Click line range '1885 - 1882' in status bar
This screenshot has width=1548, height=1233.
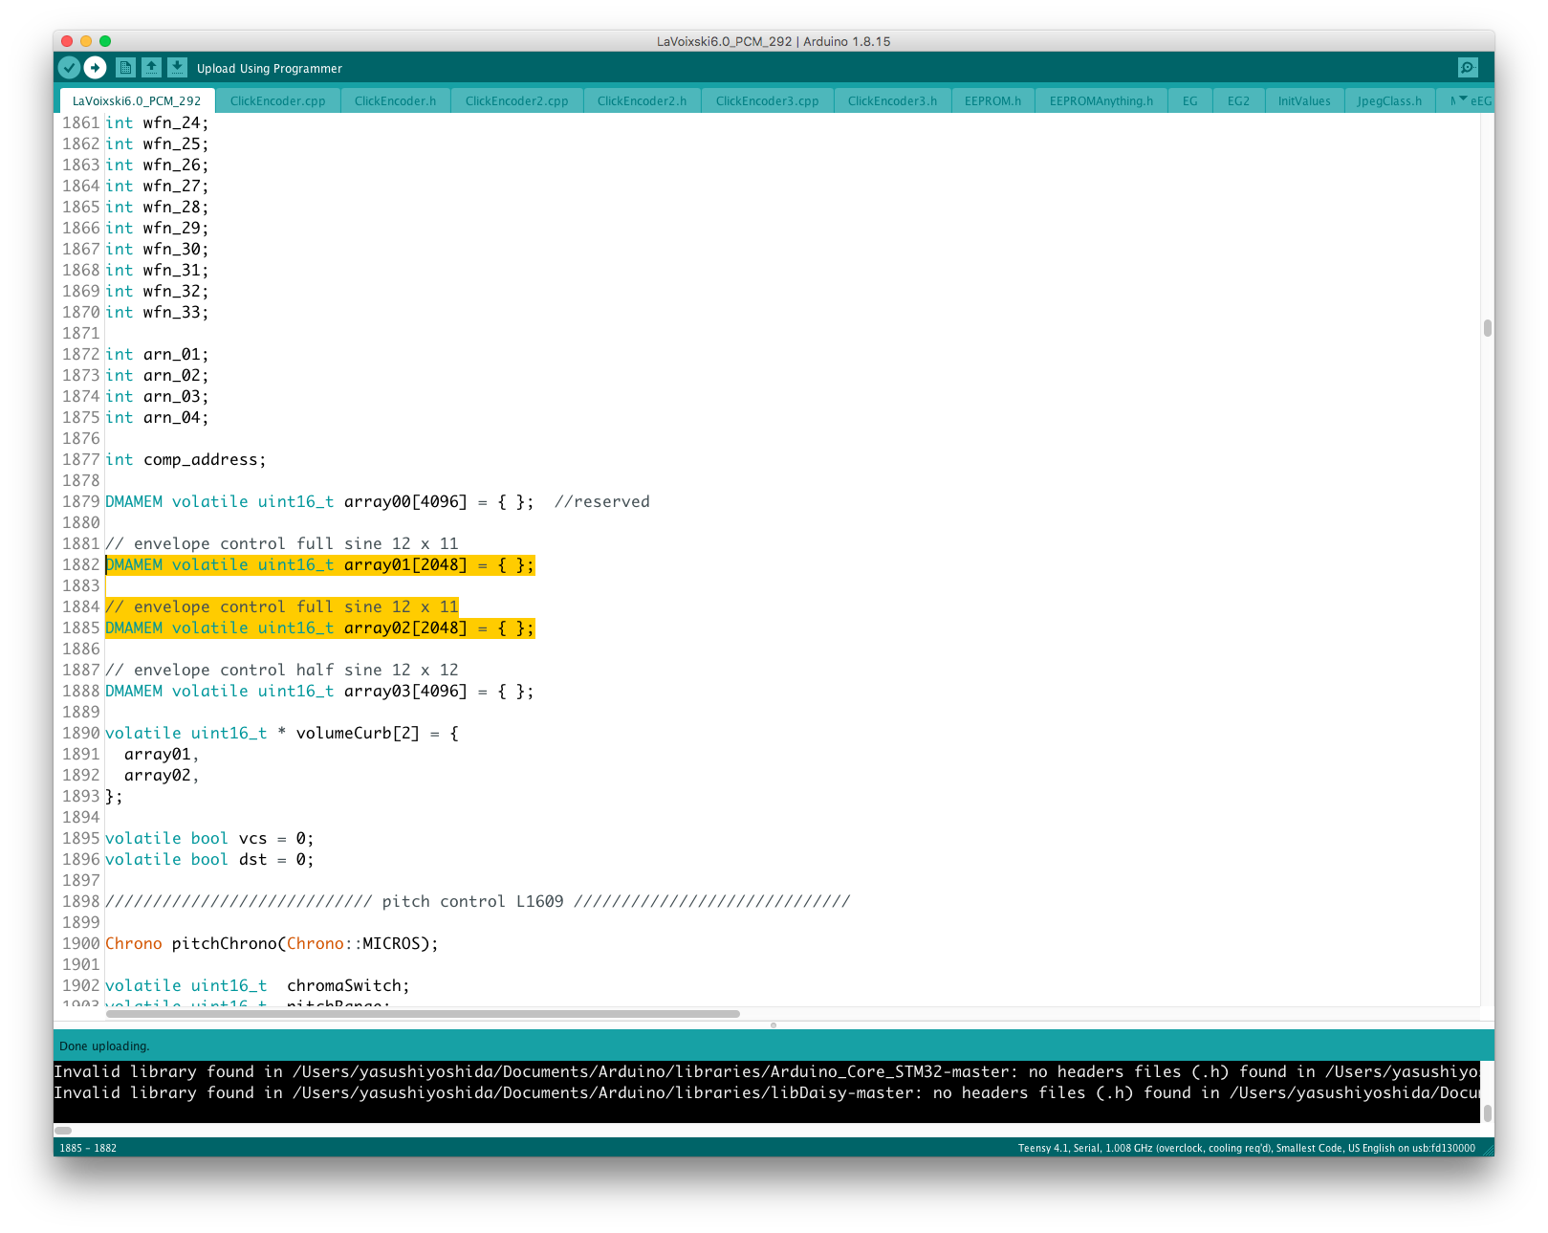88,1148
